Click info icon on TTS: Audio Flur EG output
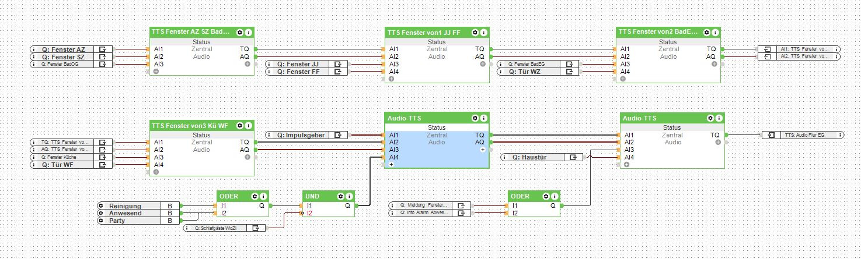Screen dimensions: 861x259 [839, 135]
